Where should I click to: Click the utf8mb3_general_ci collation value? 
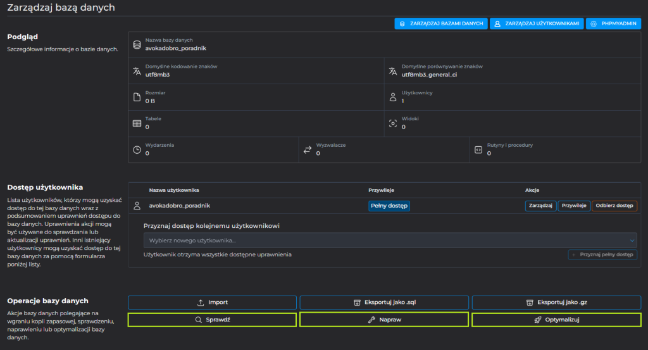point(429,75)
